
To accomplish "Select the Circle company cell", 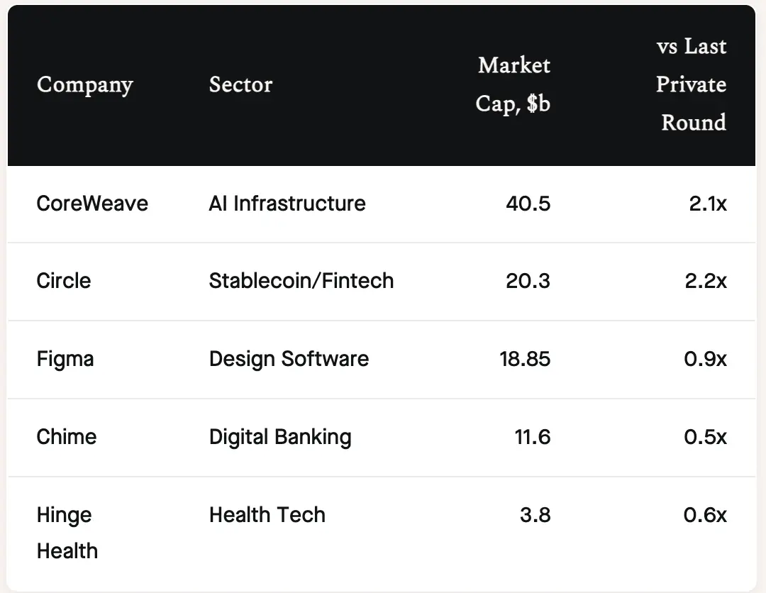I will (64, 281).
